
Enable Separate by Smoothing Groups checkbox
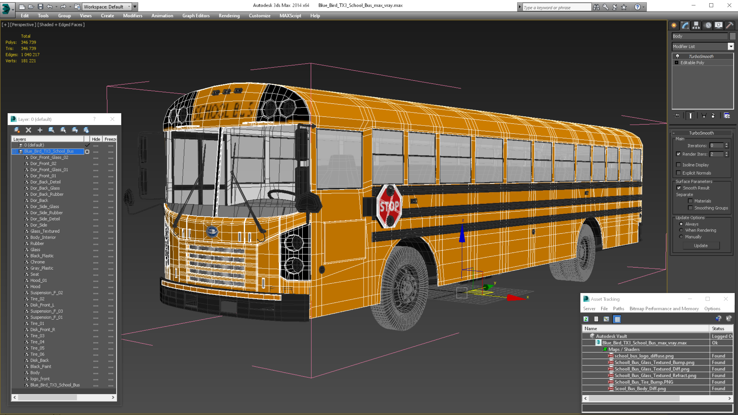coord(690,208)
